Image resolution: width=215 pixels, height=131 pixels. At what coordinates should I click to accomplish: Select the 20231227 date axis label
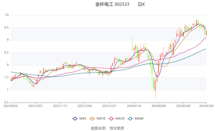pyautogui.click(x=109, y=105)
